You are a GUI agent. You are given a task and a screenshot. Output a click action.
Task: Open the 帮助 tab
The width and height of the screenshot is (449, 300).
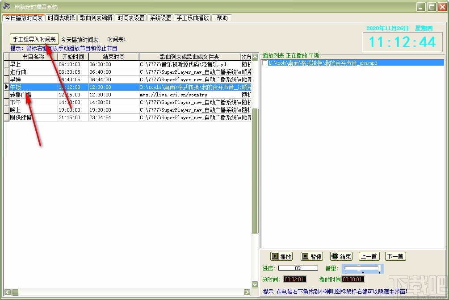tap(222, 18)
